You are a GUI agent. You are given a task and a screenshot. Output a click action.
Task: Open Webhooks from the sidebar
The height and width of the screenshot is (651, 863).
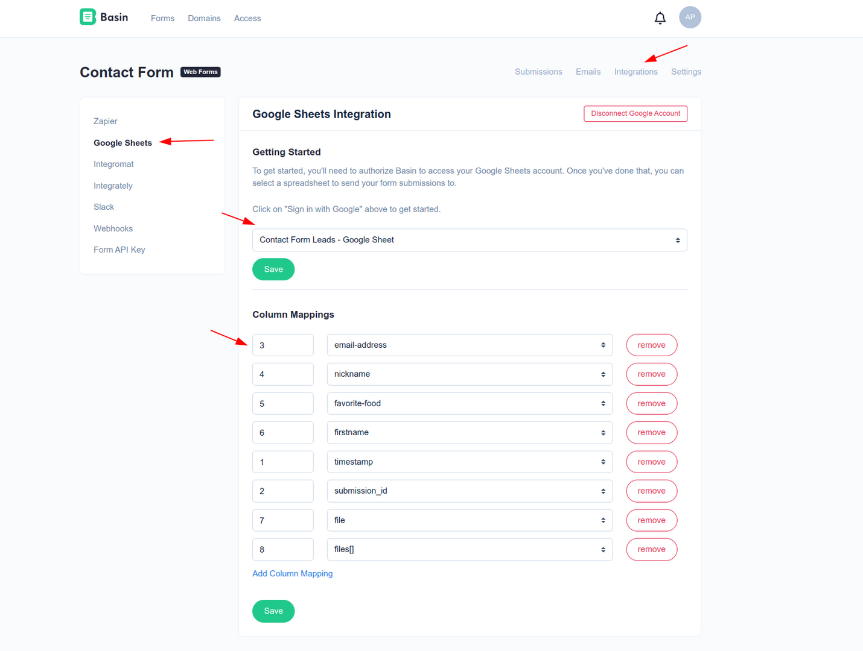[113, 228]
